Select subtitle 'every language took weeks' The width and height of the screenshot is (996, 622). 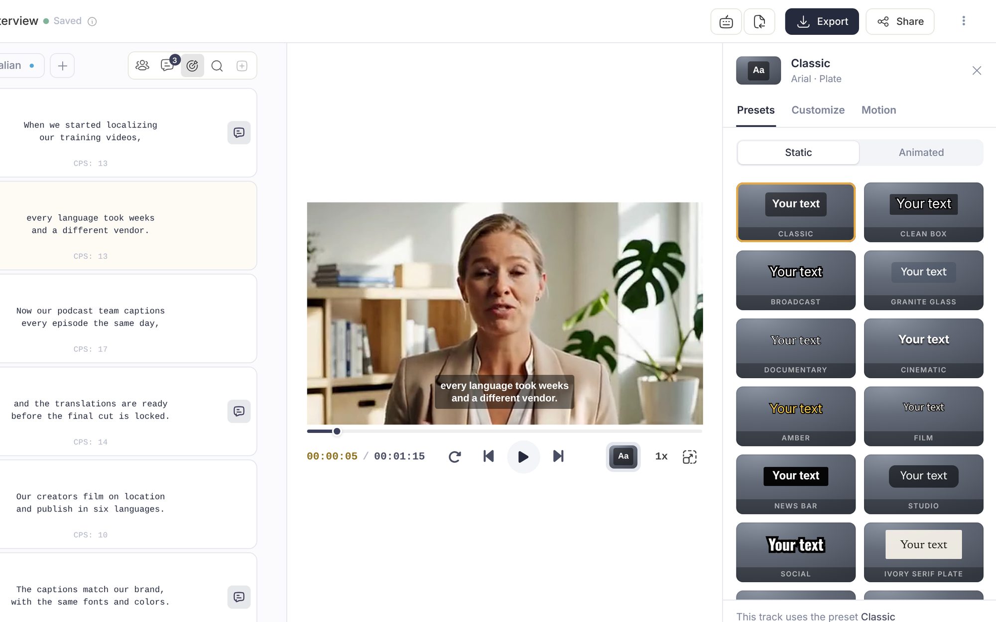(x=128, y=225)
